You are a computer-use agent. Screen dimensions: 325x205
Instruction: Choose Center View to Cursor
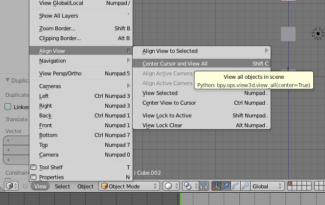tap(202, 103)
